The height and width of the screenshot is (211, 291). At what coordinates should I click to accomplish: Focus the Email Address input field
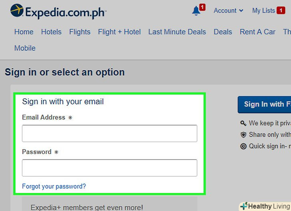click(110, 134)
